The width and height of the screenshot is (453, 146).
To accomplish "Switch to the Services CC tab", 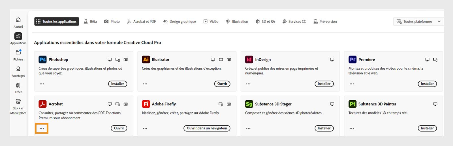I will click(x=294, y=21).
